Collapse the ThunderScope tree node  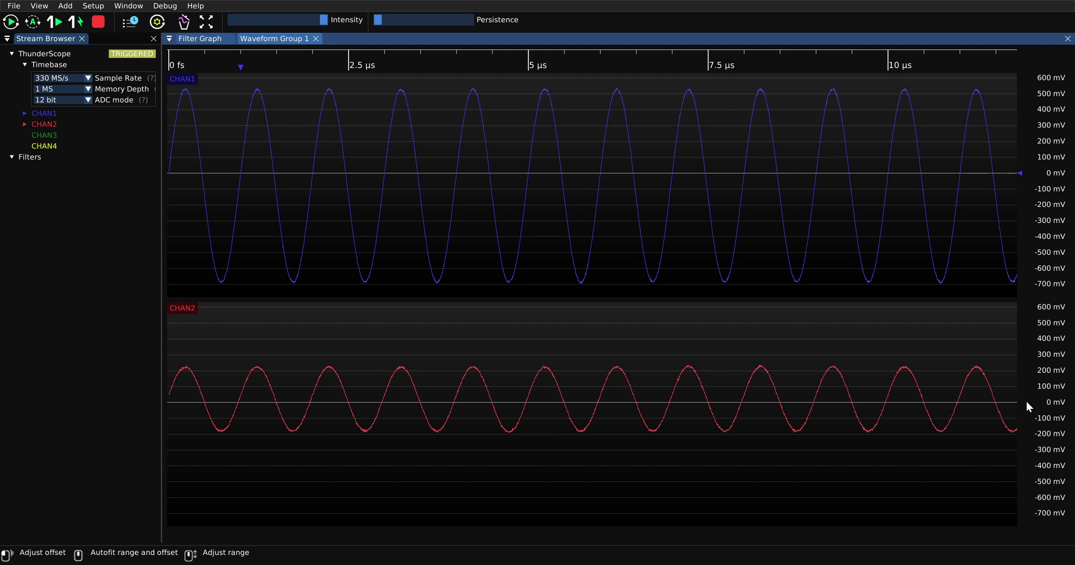pyautogui.click(x=12, y=54)
